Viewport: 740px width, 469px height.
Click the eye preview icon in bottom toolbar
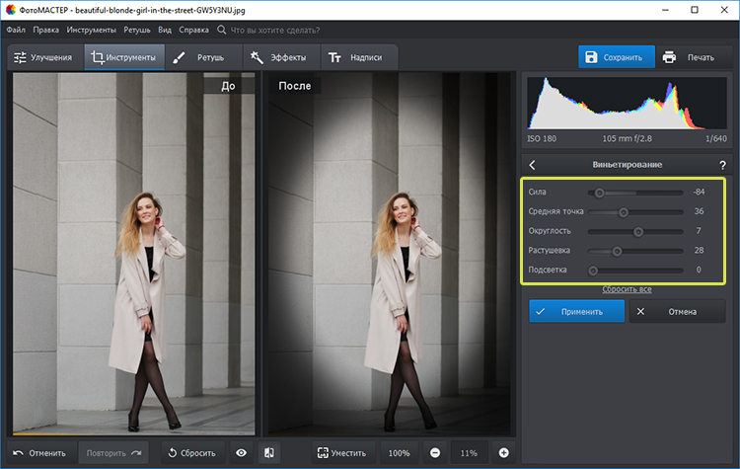tap(242, 452)
